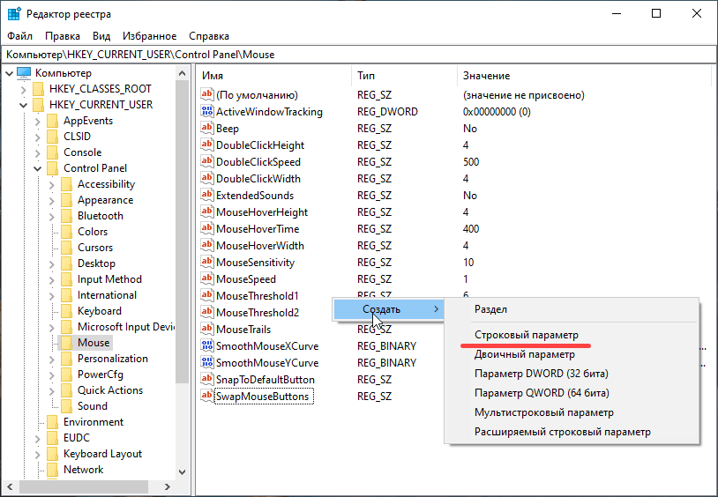Collapse the Control Panel tree node

[38, 168]
